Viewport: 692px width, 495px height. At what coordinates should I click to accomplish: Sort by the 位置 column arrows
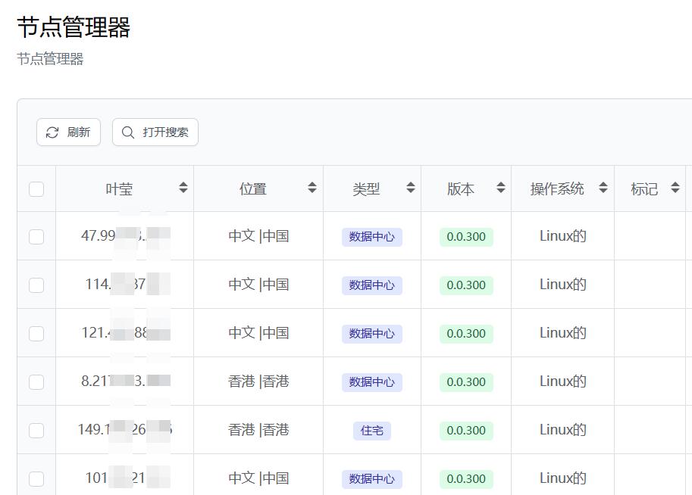coord(312,188)
